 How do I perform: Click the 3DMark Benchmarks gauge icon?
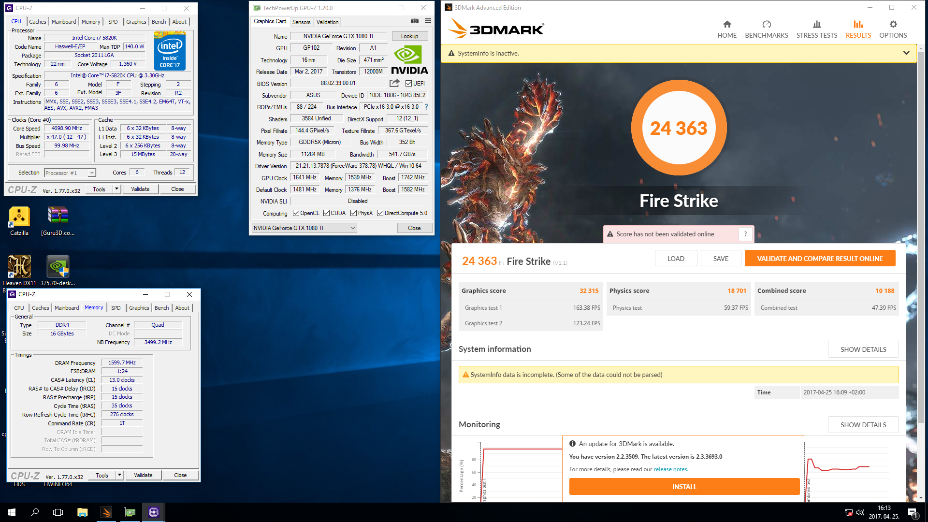click(766, 24)
